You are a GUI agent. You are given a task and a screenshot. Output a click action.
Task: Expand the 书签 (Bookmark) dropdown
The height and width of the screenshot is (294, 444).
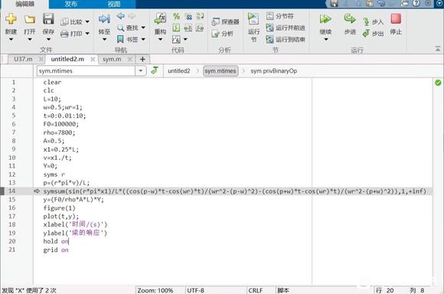[143, 39]
